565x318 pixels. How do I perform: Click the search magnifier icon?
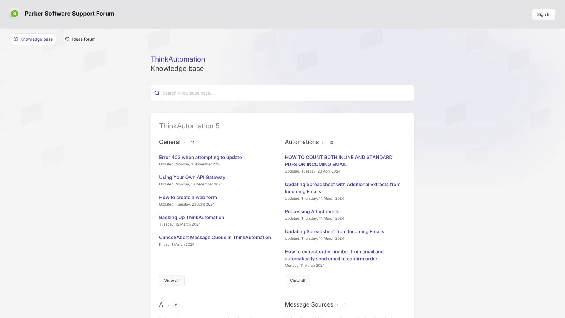pos(157,93)
